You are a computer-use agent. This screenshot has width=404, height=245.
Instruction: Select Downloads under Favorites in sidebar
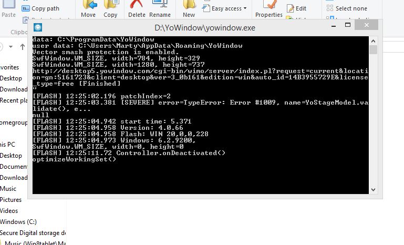point(14,89)
